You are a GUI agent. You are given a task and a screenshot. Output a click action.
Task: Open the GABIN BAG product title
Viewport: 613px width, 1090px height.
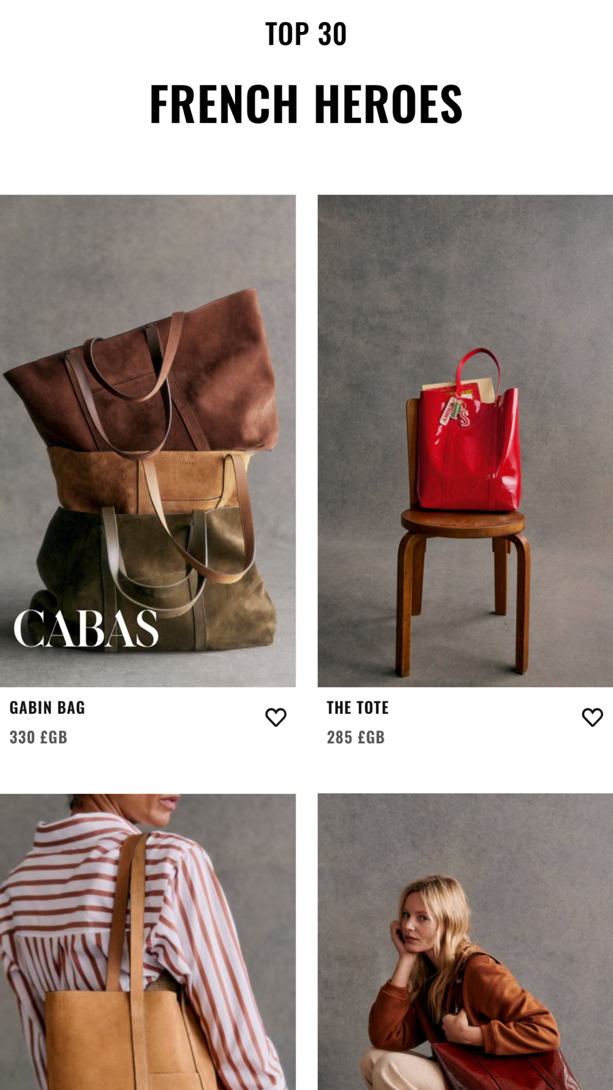click(x=47, y=707)
